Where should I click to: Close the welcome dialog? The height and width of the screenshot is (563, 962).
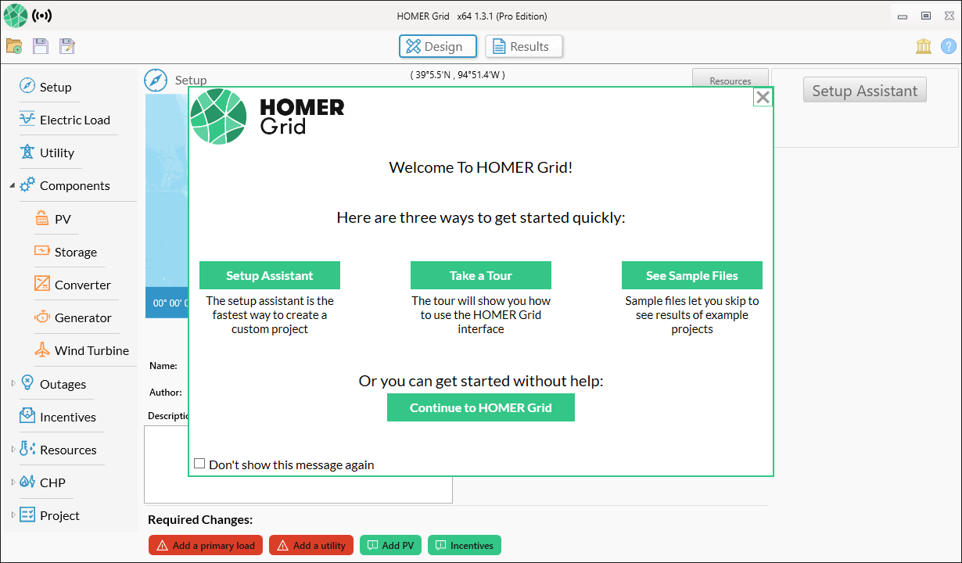[763, 96]
